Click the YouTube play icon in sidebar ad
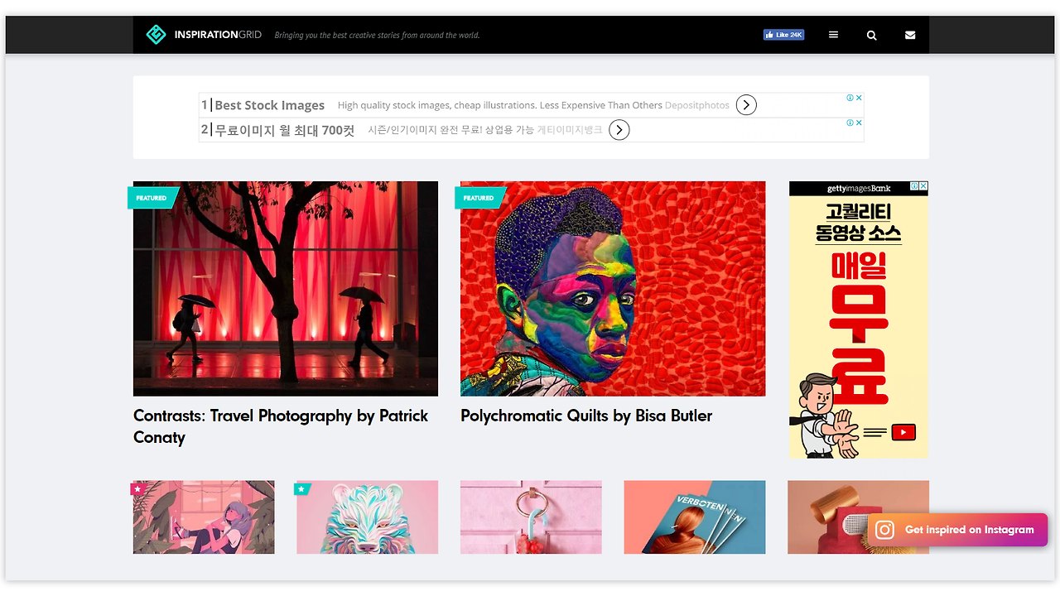1060x596 pixels. coord(903,432)
